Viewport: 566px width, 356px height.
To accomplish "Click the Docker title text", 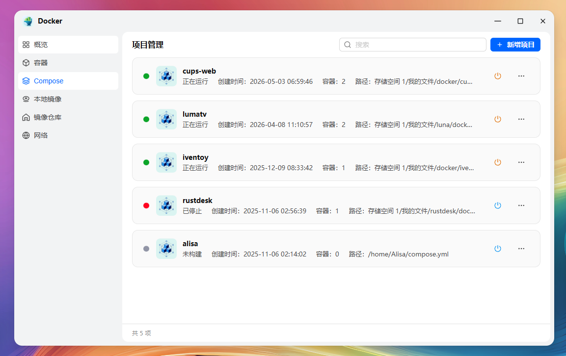I will pyautogui.click(x=50, y=21).
